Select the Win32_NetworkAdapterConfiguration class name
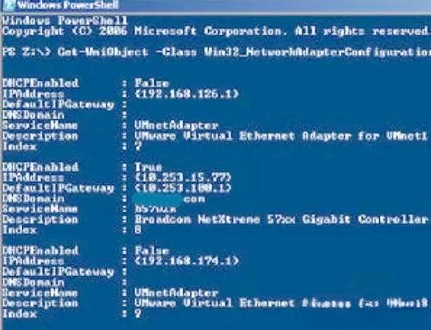Image resolution: width=431 pixels, height=330 pixels. pyautogui.click(x=317, y=53)
